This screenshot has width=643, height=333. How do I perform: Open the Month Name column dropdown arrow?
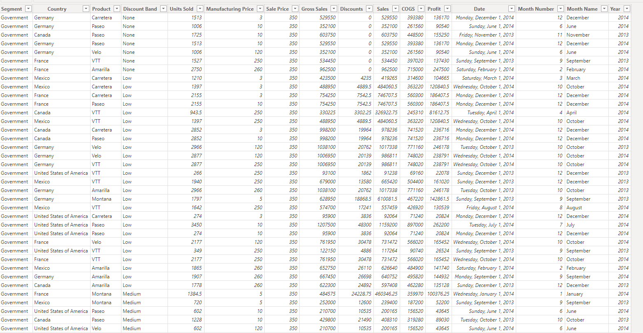[x=604, y=9]
